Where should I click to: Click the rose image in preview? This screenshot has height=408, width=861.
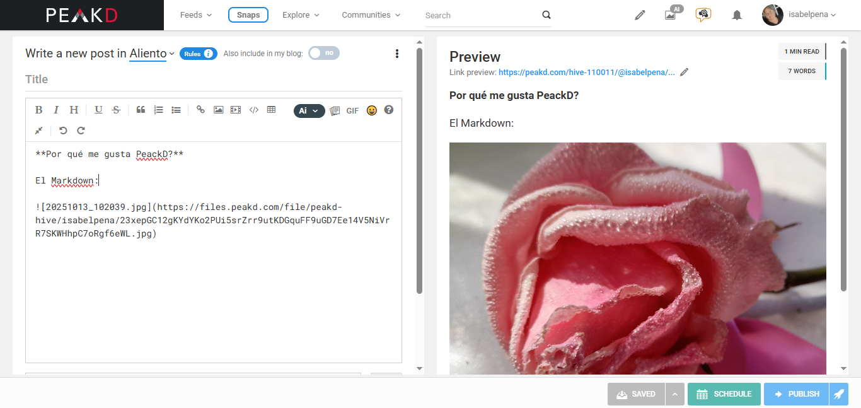point(638,259)
